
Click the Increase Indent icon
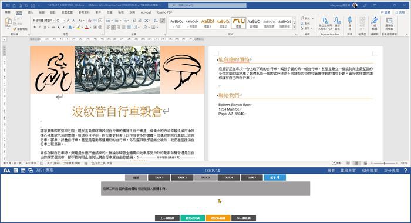point(140,20)
